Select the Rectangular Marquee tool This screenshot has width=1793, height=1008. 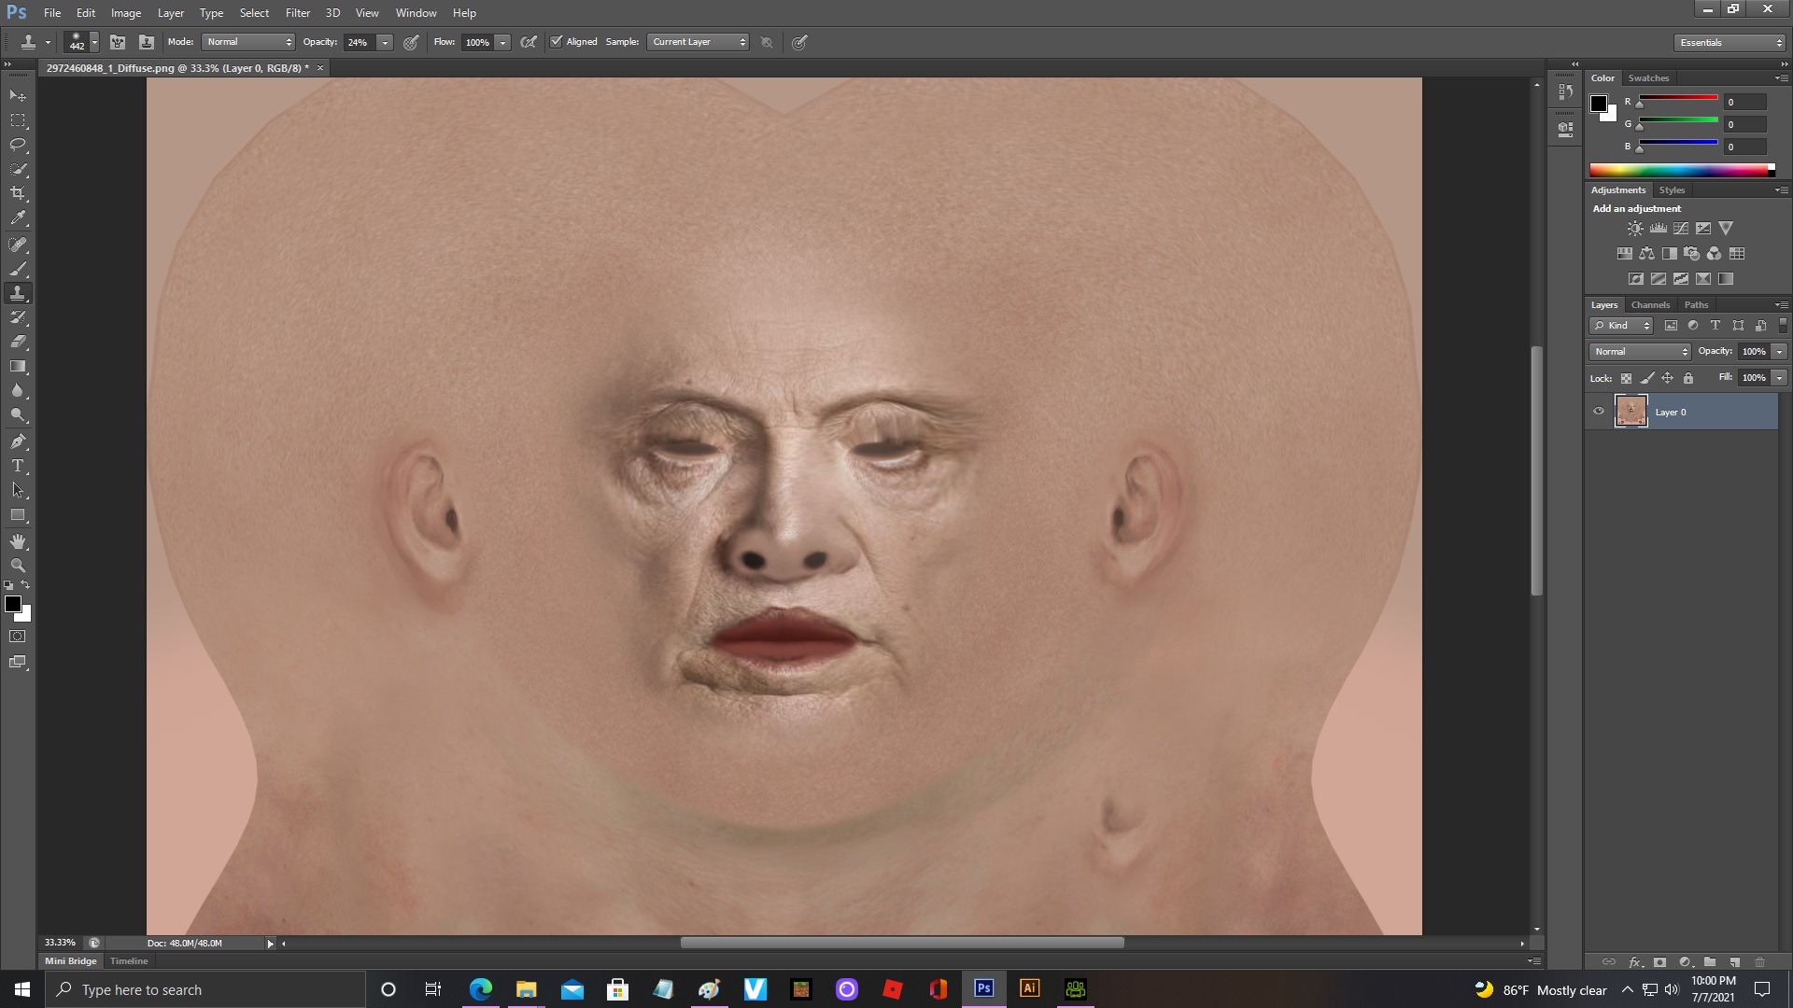pos(18,120)
